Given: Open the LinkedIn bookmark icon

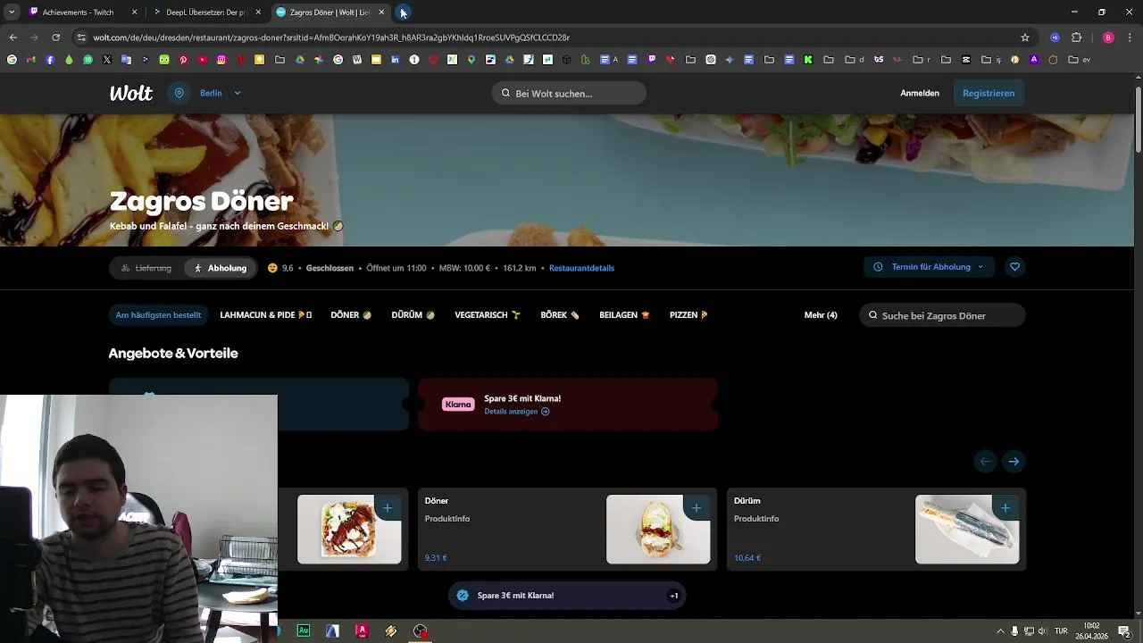Looking at the screenshot, I should click(x=395, y=60).
